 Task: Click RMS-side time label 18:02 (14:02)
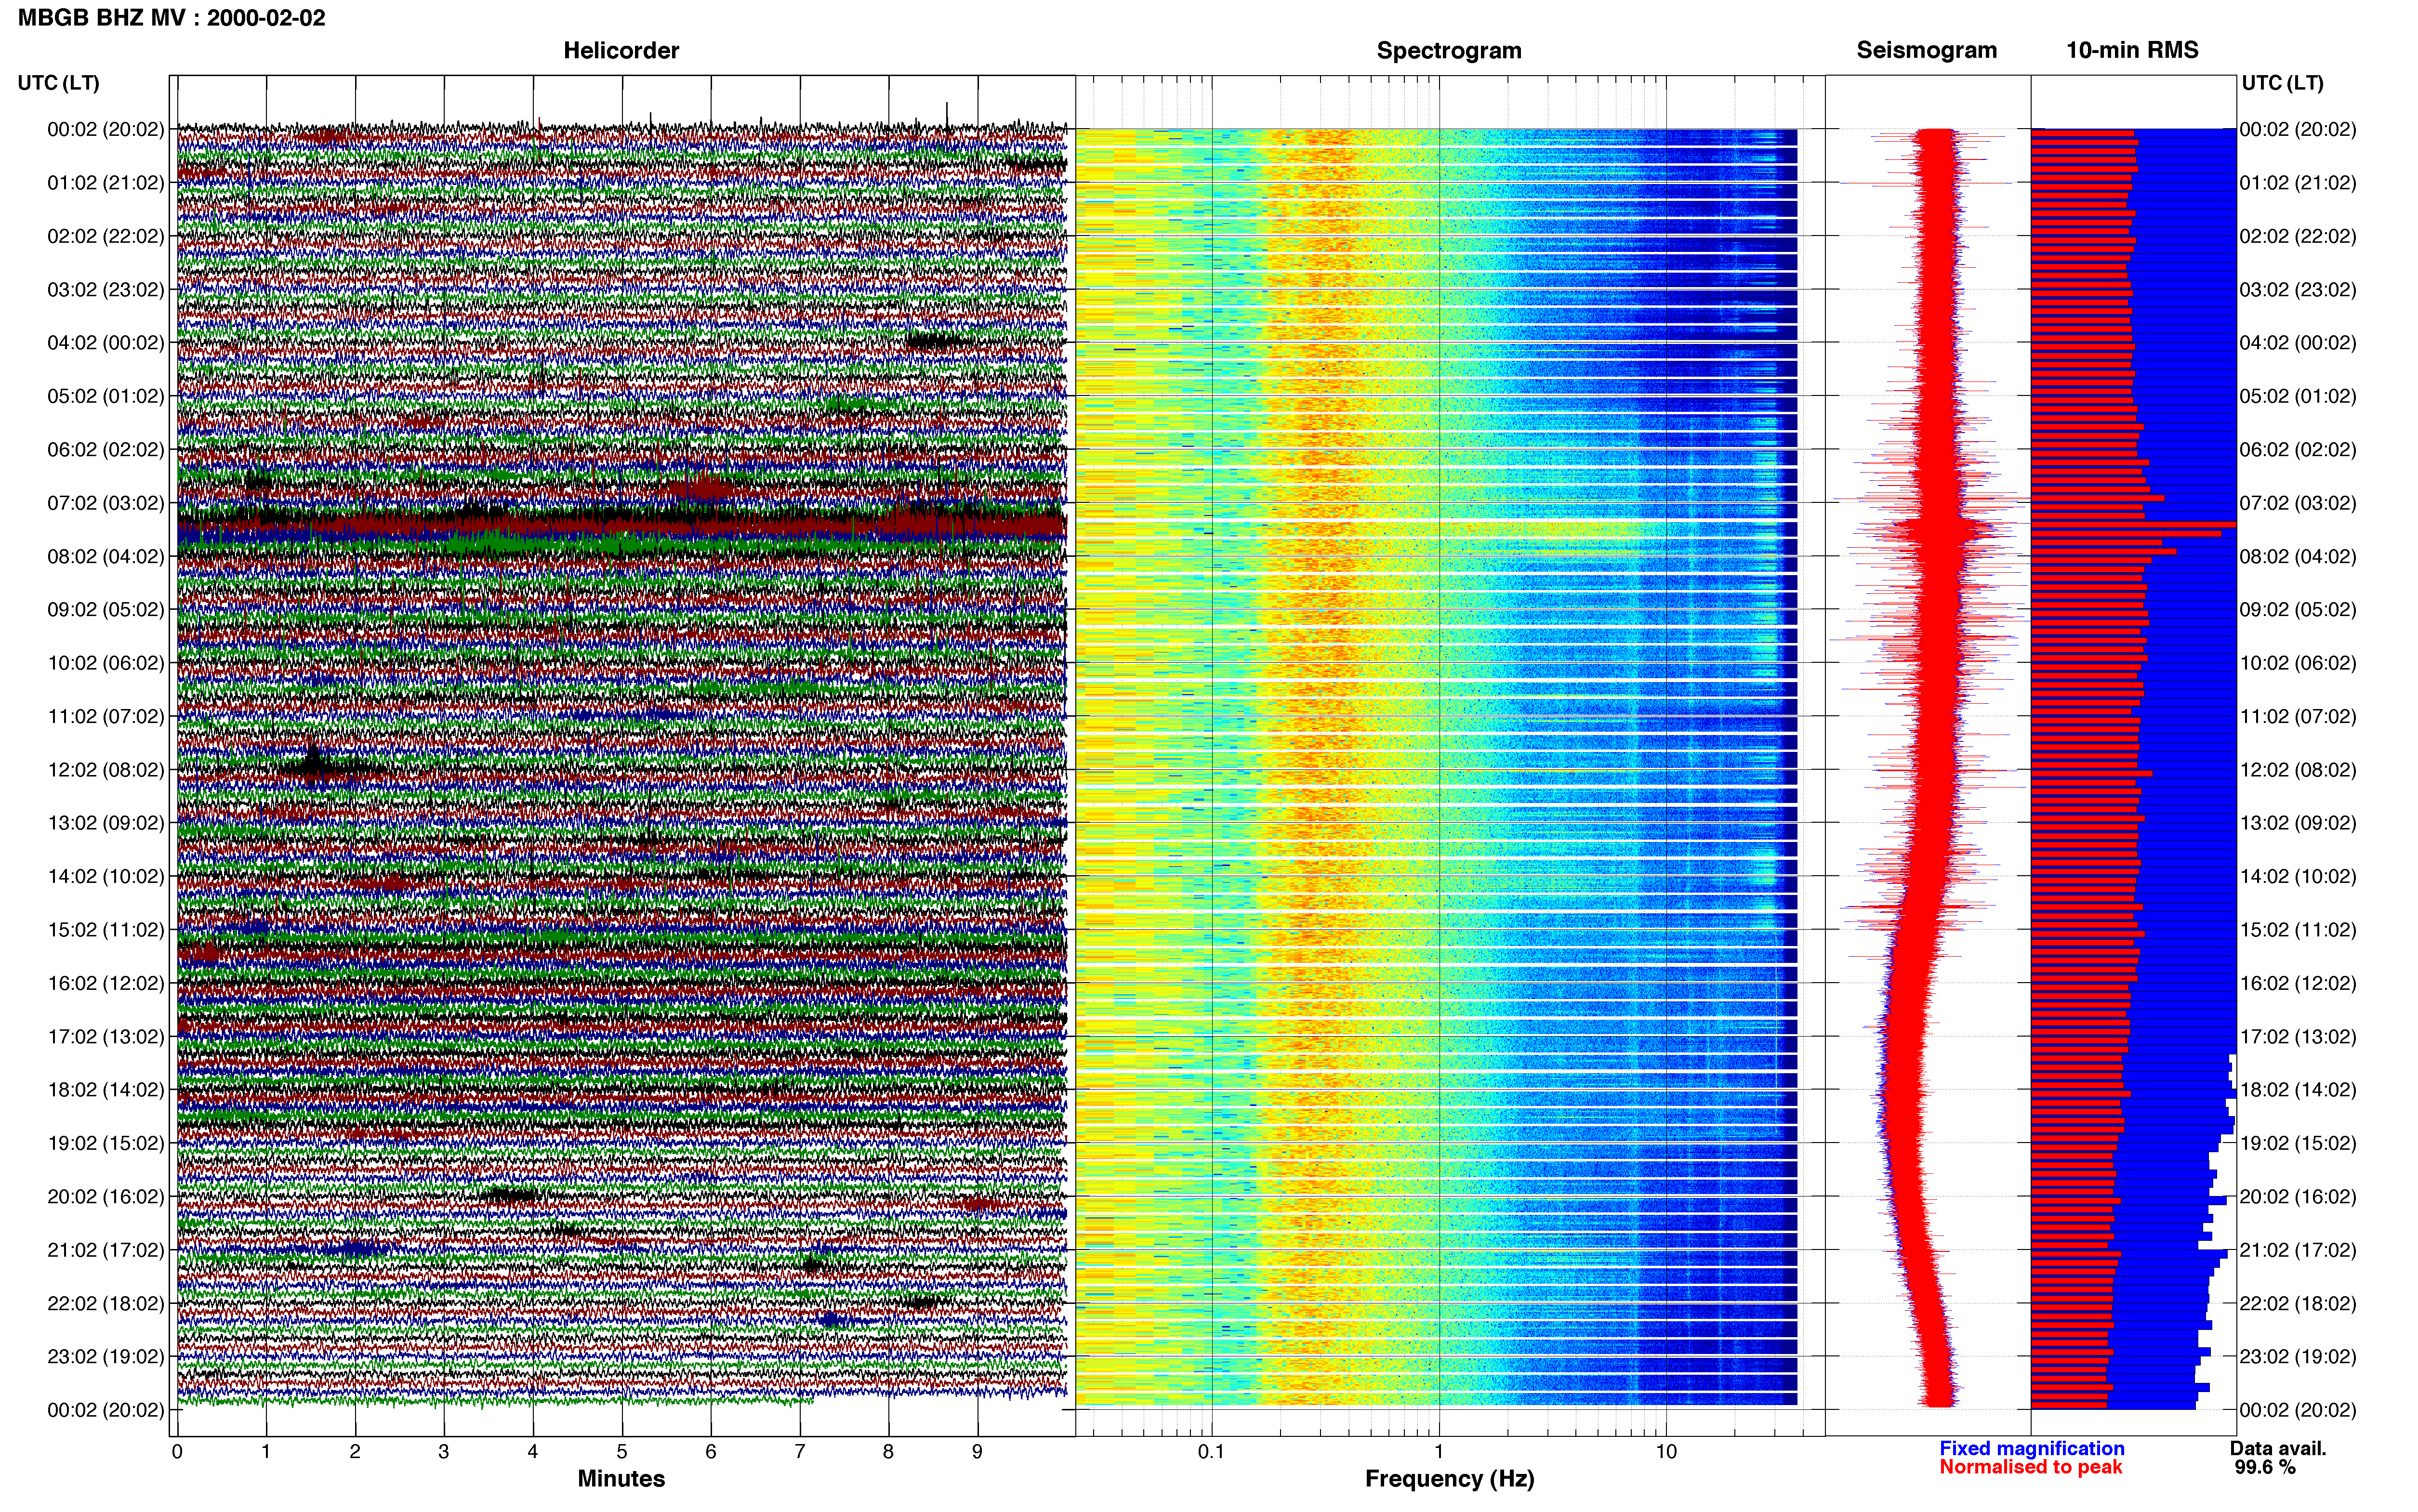click(2298, 1090)
